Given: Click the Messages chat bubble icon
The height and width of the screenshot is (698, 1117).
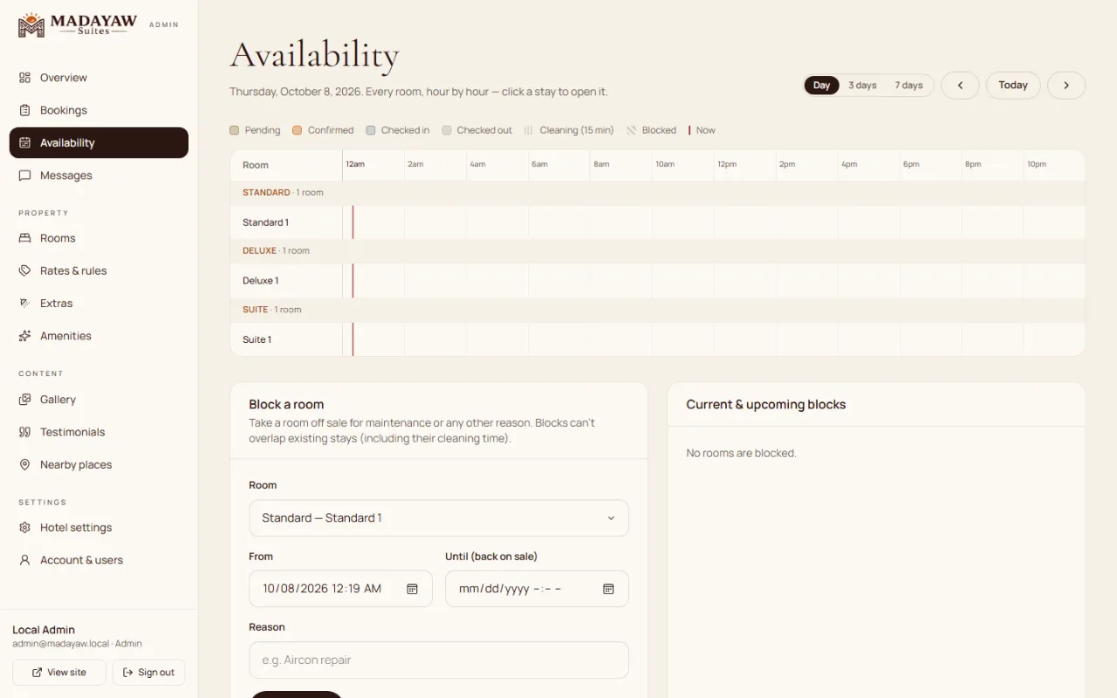Looking at the screenshot, I should click(25, 175).
